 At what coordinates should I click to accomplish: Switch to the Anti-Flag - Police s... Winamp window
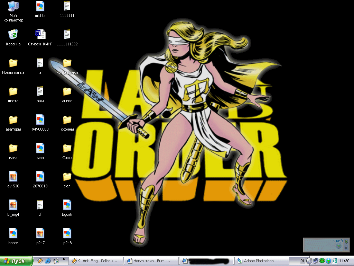coord(96,261)
